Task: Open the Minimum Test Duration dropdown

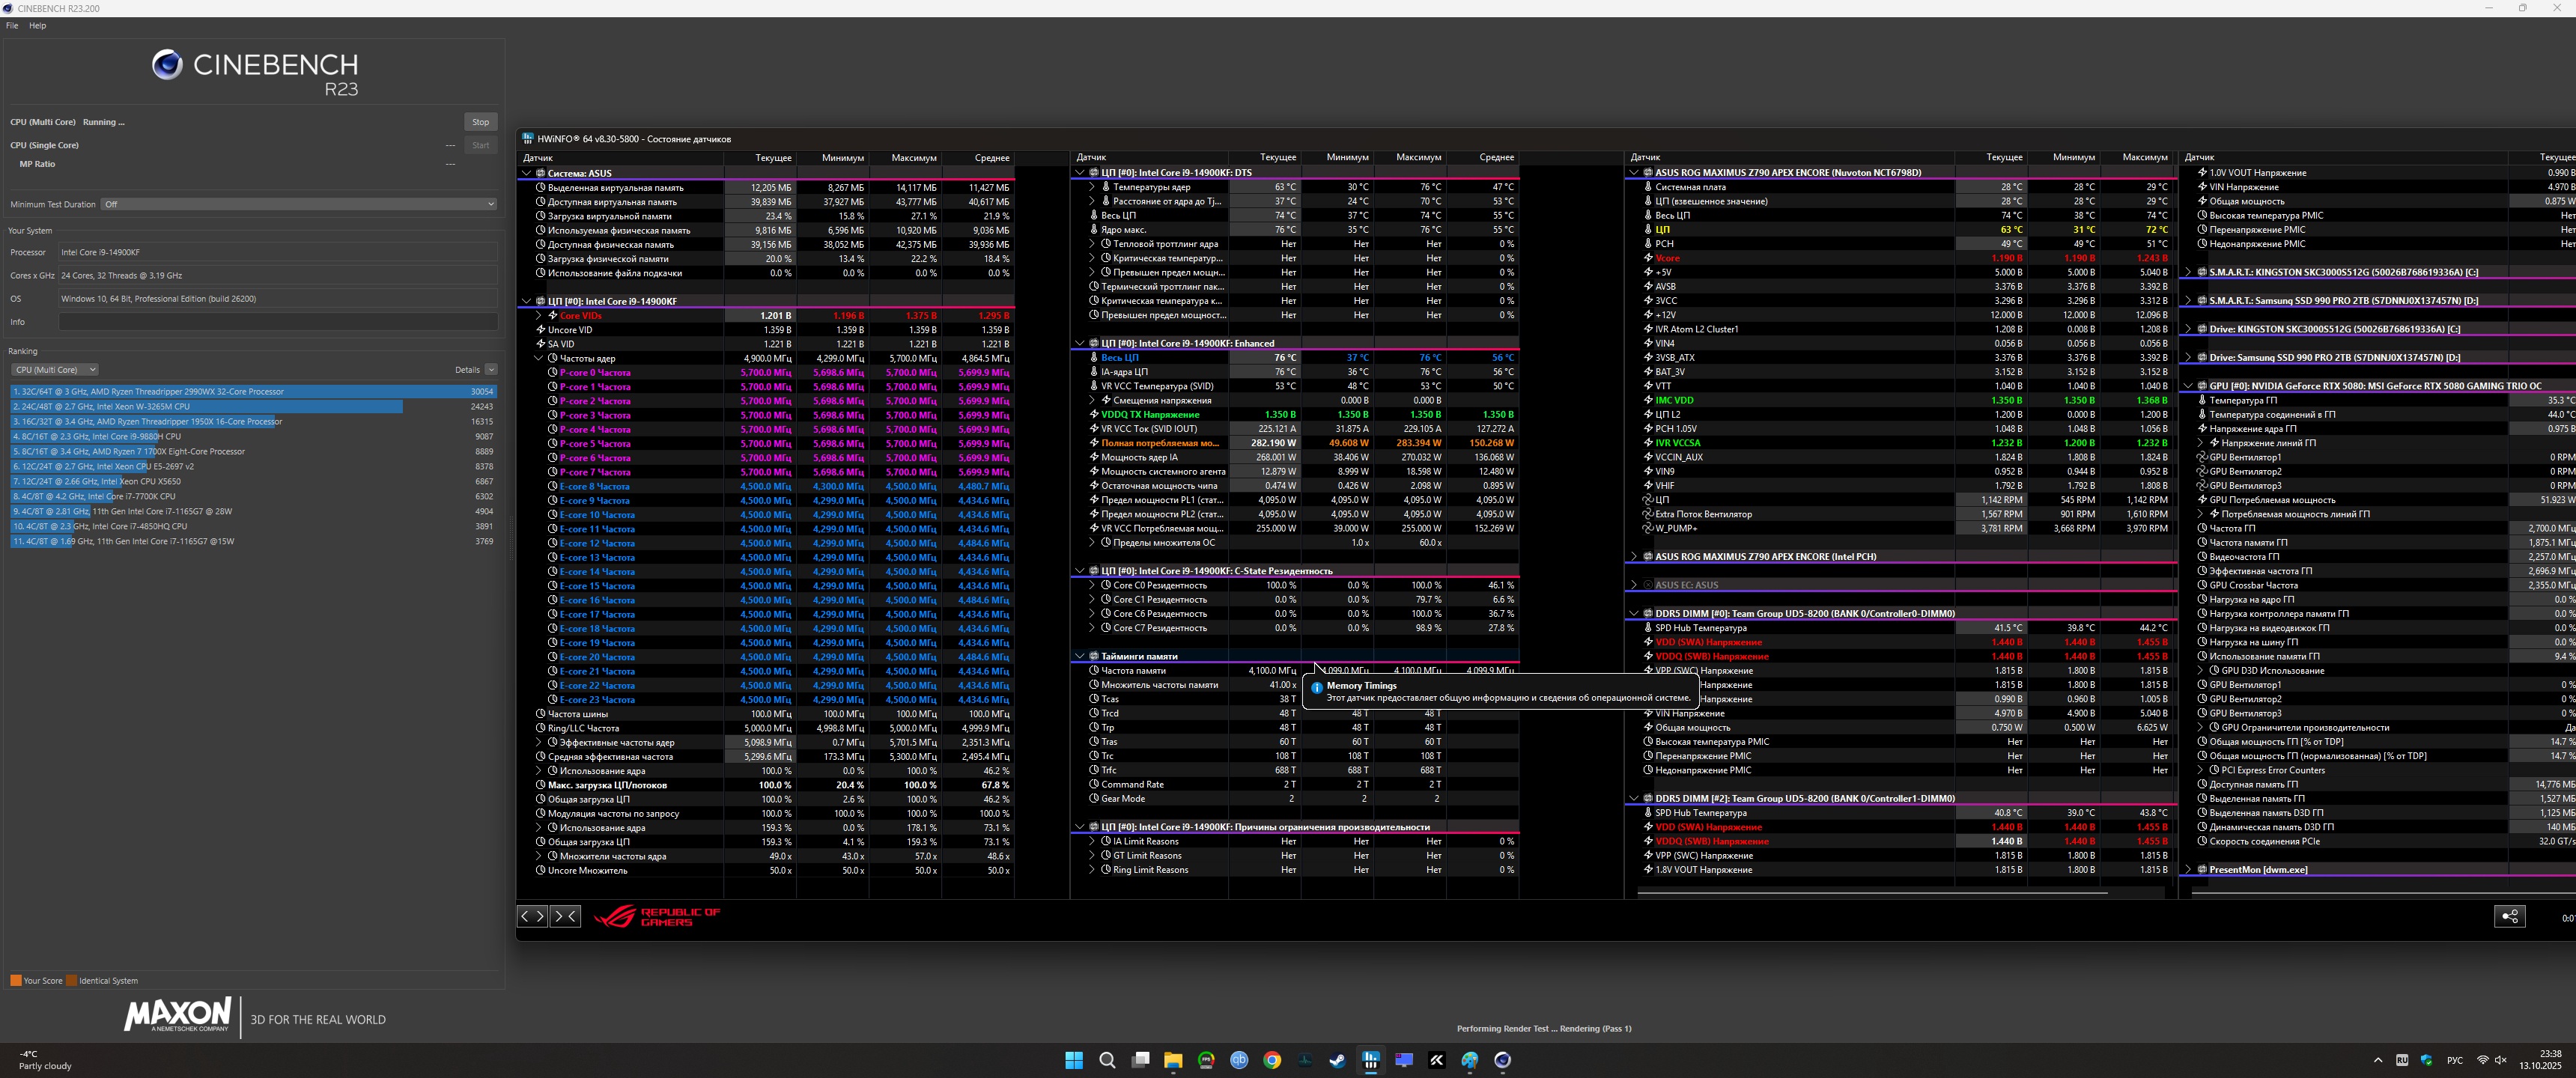Action: point(299,204)
